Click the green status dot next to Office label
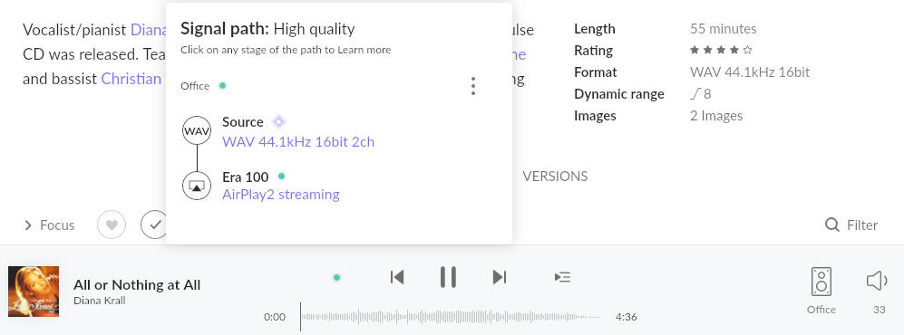The width and height of the screenshot is (904, 335). coord(222,86)
